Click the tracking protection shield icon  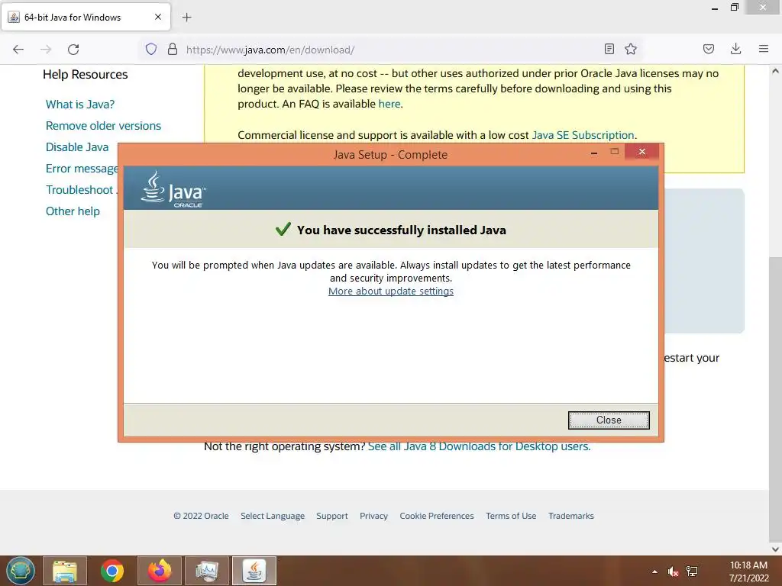[x=151, y=49]
